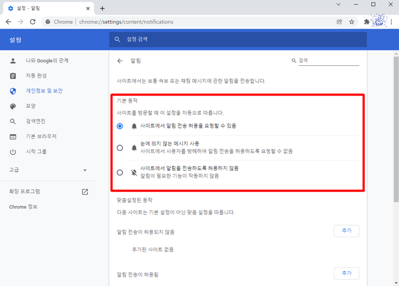The width and height of the screenshot is (399, 286).
Task: Click 추가 button for 알림 전송이 허용됨
Action: click(x=346, y=273)
